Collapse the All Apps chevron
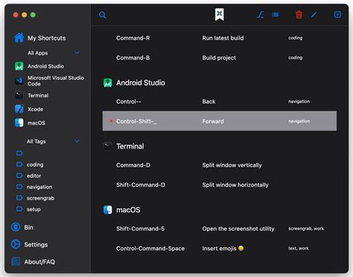The image size is (353, 277). pyautogui.click(x=77, y=53)
